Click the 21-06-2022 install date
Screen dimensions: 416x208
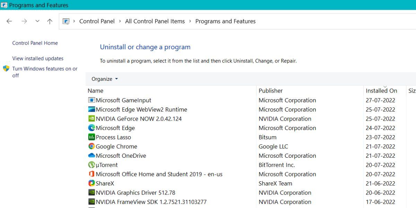click(380, 183)
